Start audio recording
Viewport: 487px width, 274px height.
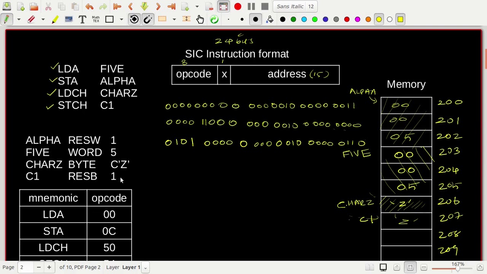click(237, 6)
